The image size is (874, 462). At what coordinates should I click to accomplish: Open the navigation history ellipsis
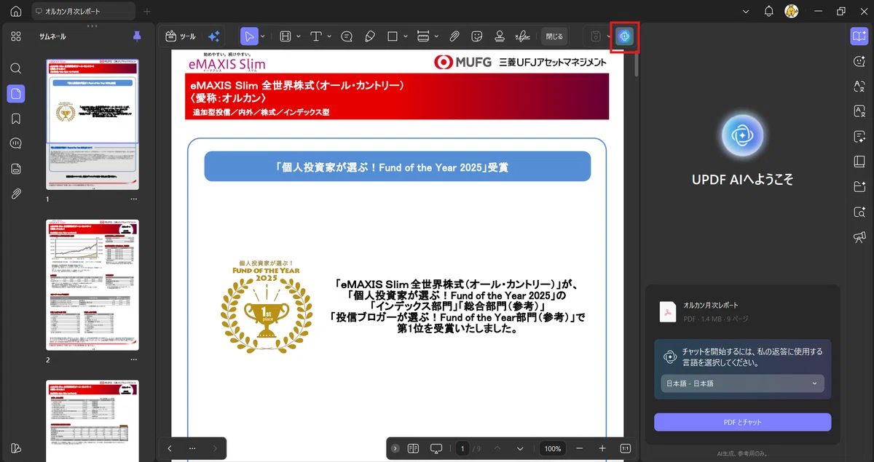pyautogui.click(x=192, y=448)
